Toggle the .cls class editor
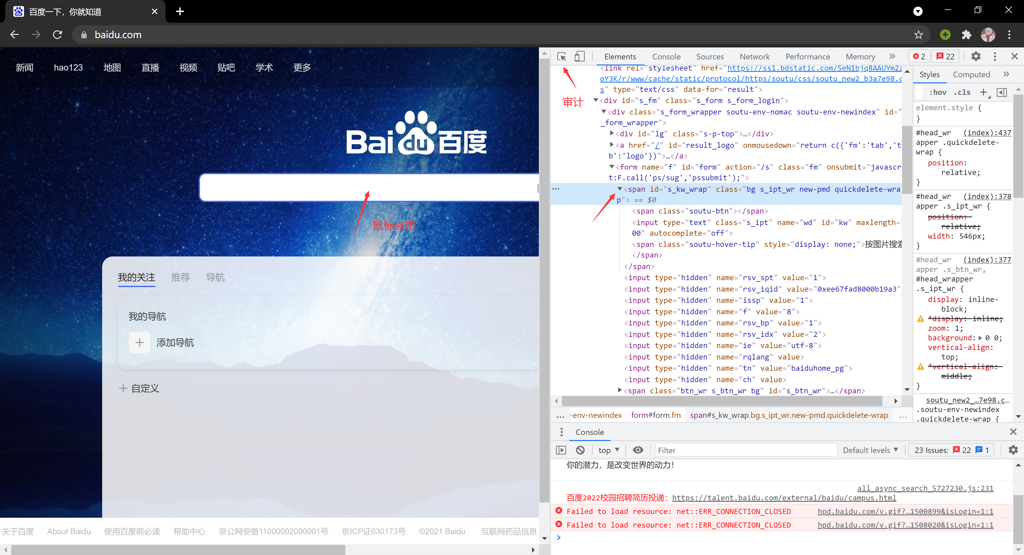This screenshot has height=555, width=1024. pyautogui.click(x=962, y=92)
